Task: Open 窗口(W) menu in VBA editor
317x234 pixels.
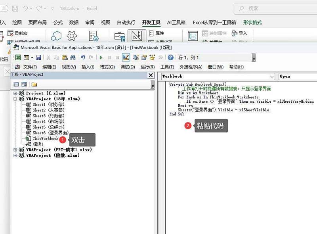Action: (216, 67)
